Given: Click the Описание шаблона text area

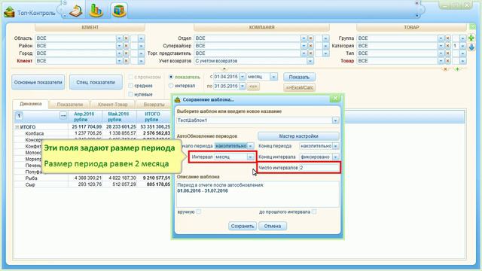Looking at the screenshot, I should (258, 194).
